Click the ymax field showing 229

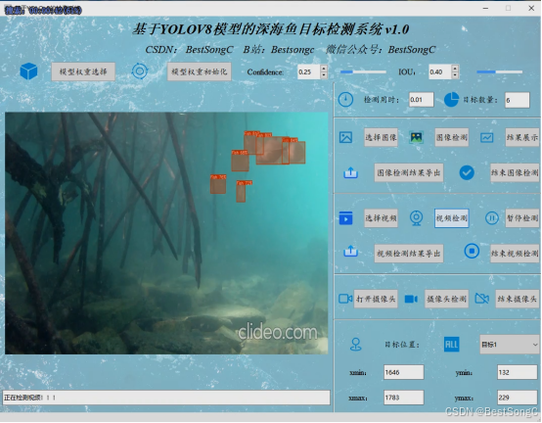coord(518,398)
